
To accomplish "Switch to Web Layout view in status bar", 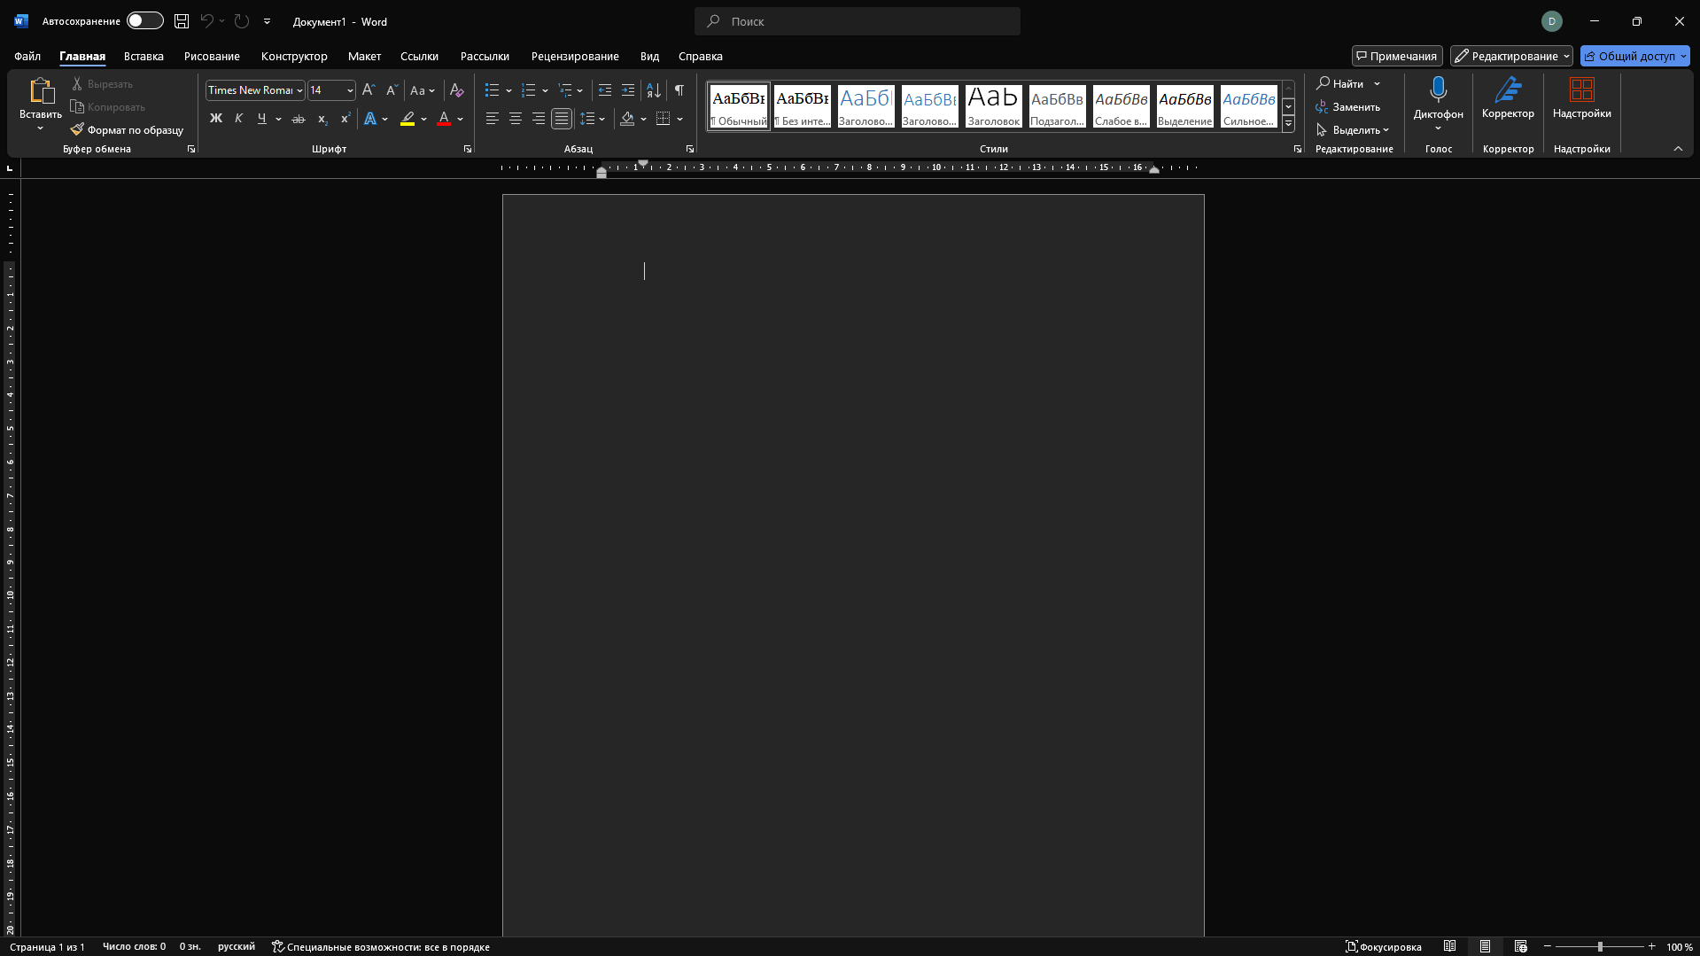I will click(1520, 946).
